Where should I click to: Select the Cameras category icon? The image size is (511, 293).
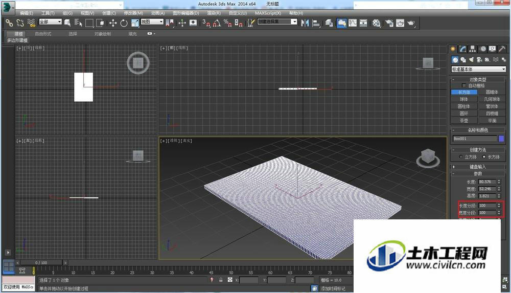click(479, 60)
